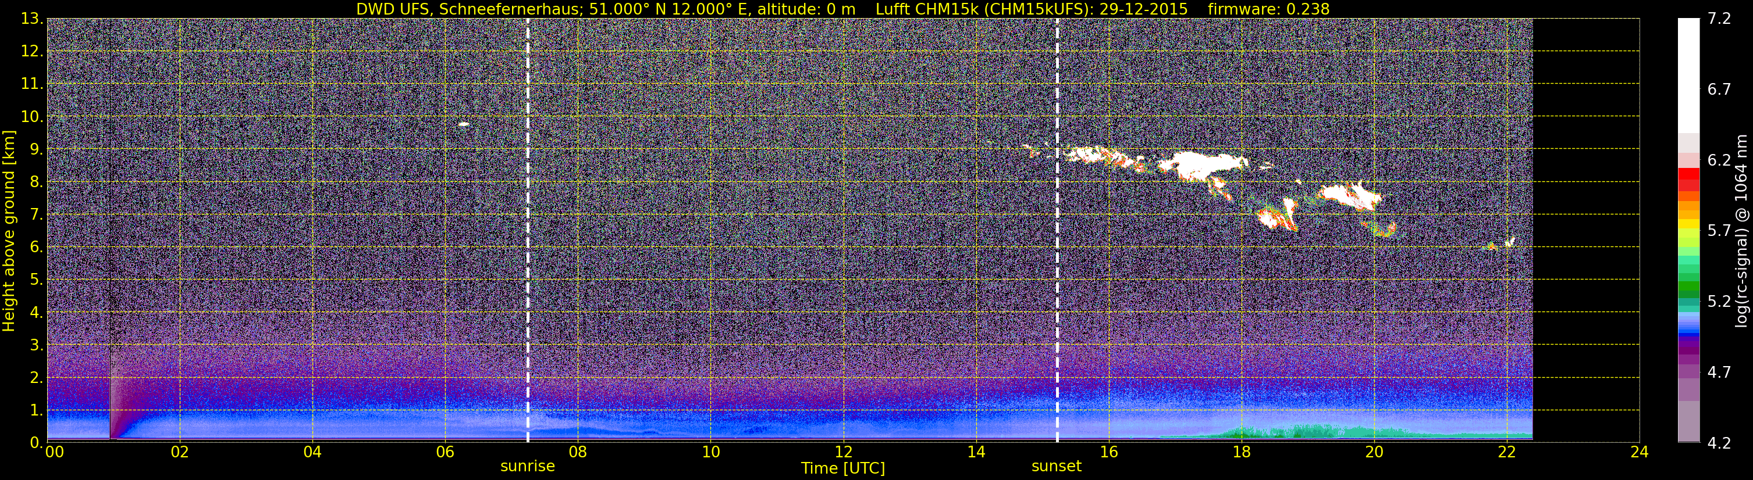Click the sunset label below the axis

coord(1056,467)
